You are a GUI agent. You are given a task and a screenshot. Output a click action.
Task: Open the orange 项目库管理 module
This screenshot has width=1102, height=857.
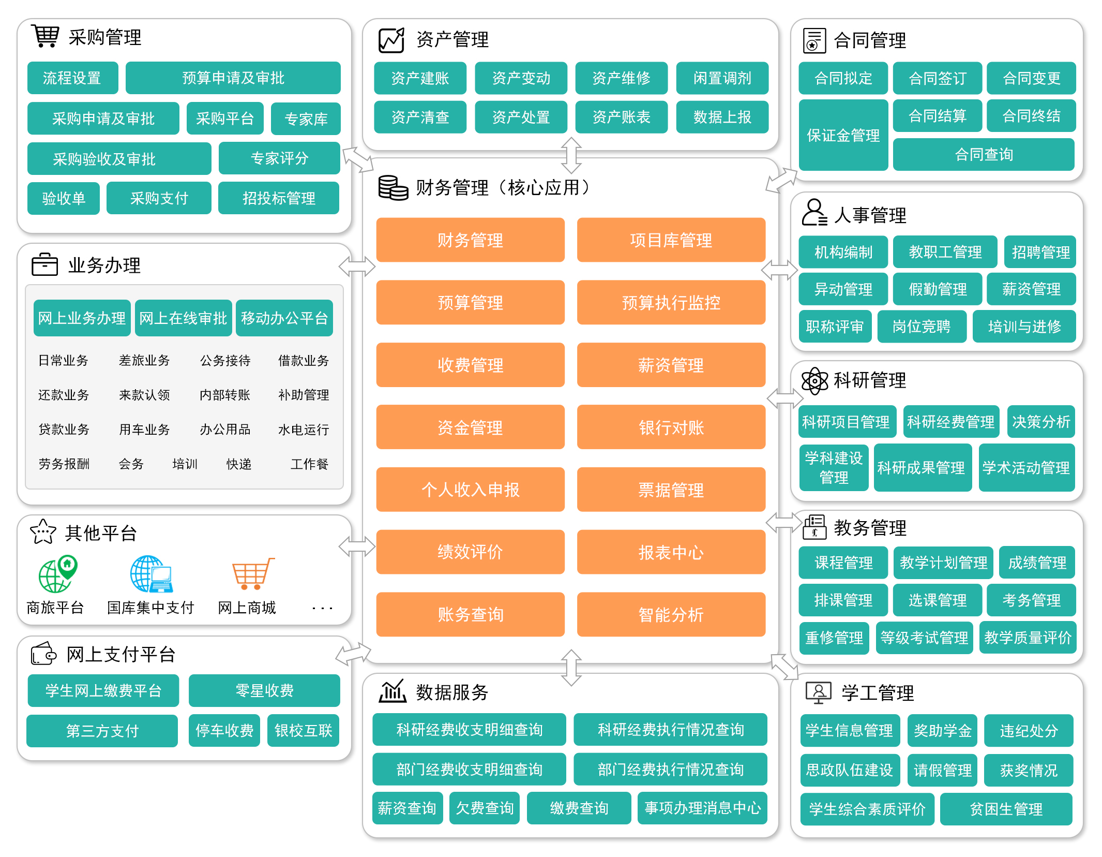coord(671,240)
